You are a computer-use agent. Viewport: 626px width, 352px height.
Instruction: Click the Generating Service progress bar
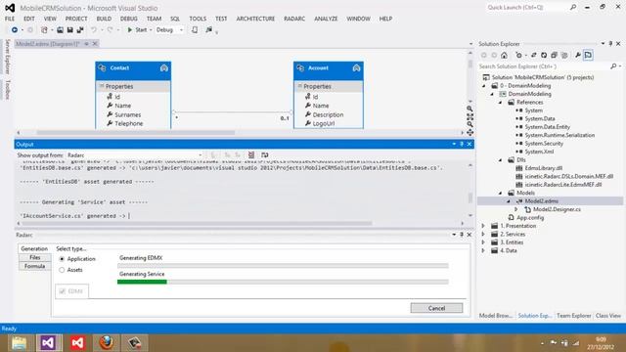point(283,283)
